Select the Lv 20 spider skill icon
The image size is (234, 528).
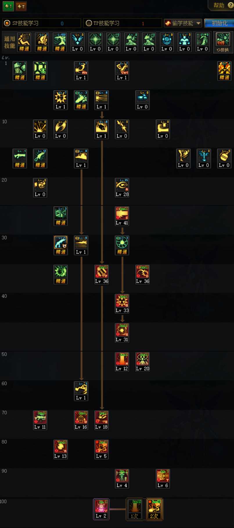click(142, 360)
